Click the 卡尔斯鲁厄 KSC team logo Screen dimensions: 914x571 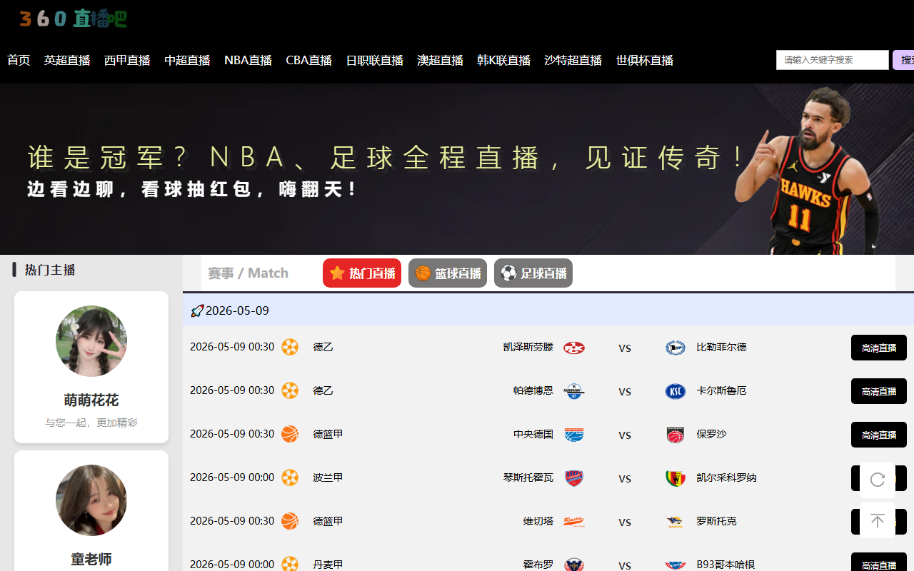tap(675, 391)
